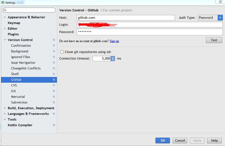Click the settings search box
The image size is (225, 146).
point(29,10)
